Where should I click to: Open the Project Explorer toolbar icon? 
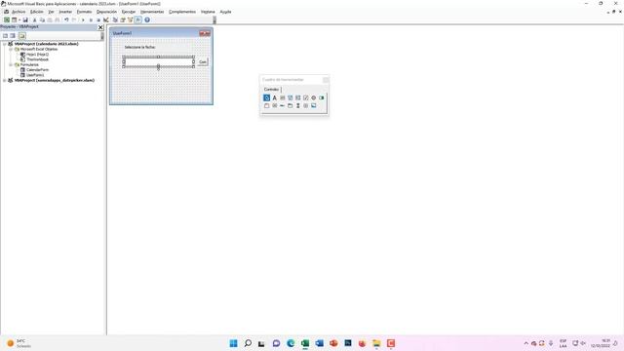[115, 19]
